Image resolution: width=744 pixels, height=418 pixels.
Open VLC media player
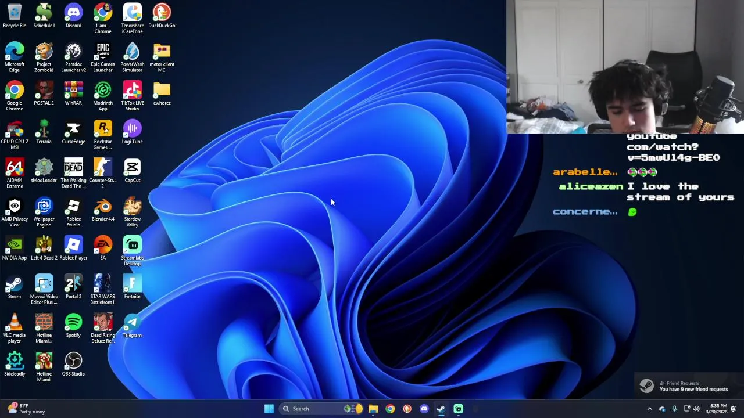[x=15, y=329]
